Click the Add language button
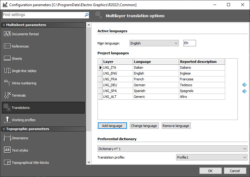 coord(112,126)
